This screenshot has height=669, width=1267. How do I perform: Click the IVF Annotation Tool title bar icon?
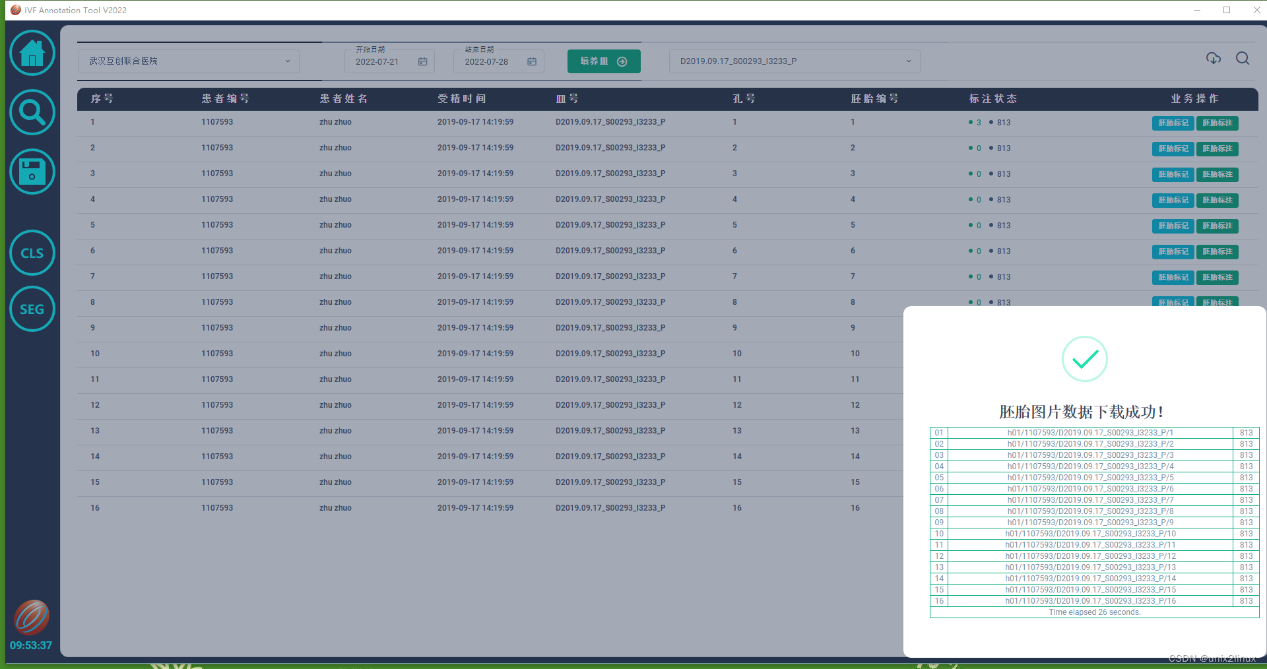[16, 10]
